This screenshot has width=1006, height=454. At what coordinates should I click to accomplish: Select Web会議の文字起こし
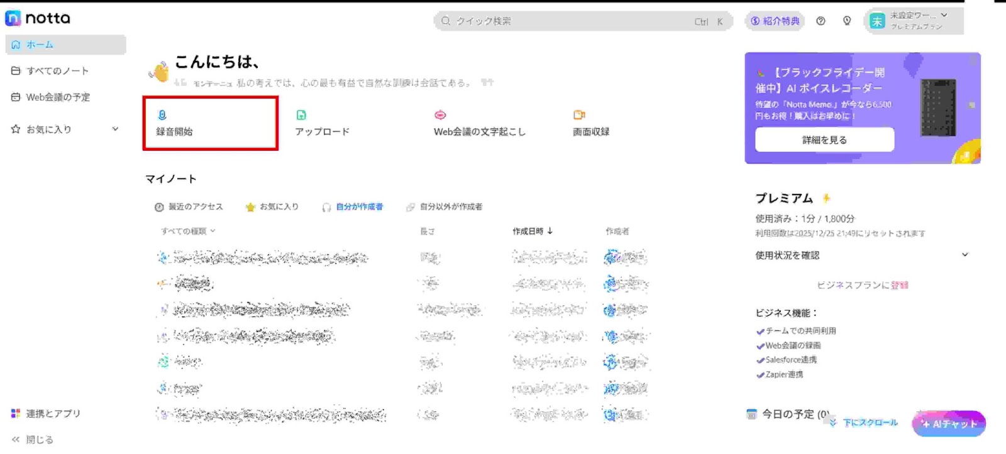click(479, 123)
